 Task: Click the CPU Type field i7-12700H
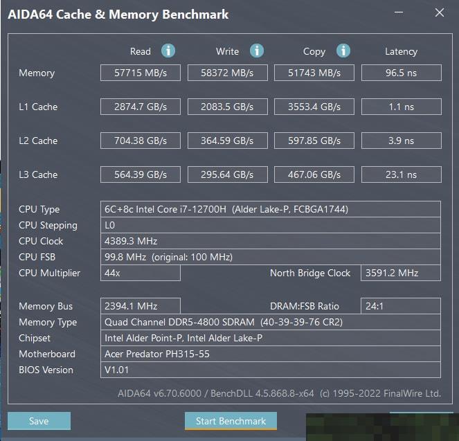271,209
